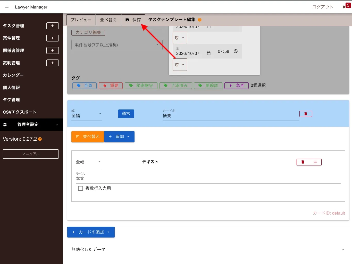Click the drag handle icon on テキスト field
Screen dimensions: 352x264
315,162
